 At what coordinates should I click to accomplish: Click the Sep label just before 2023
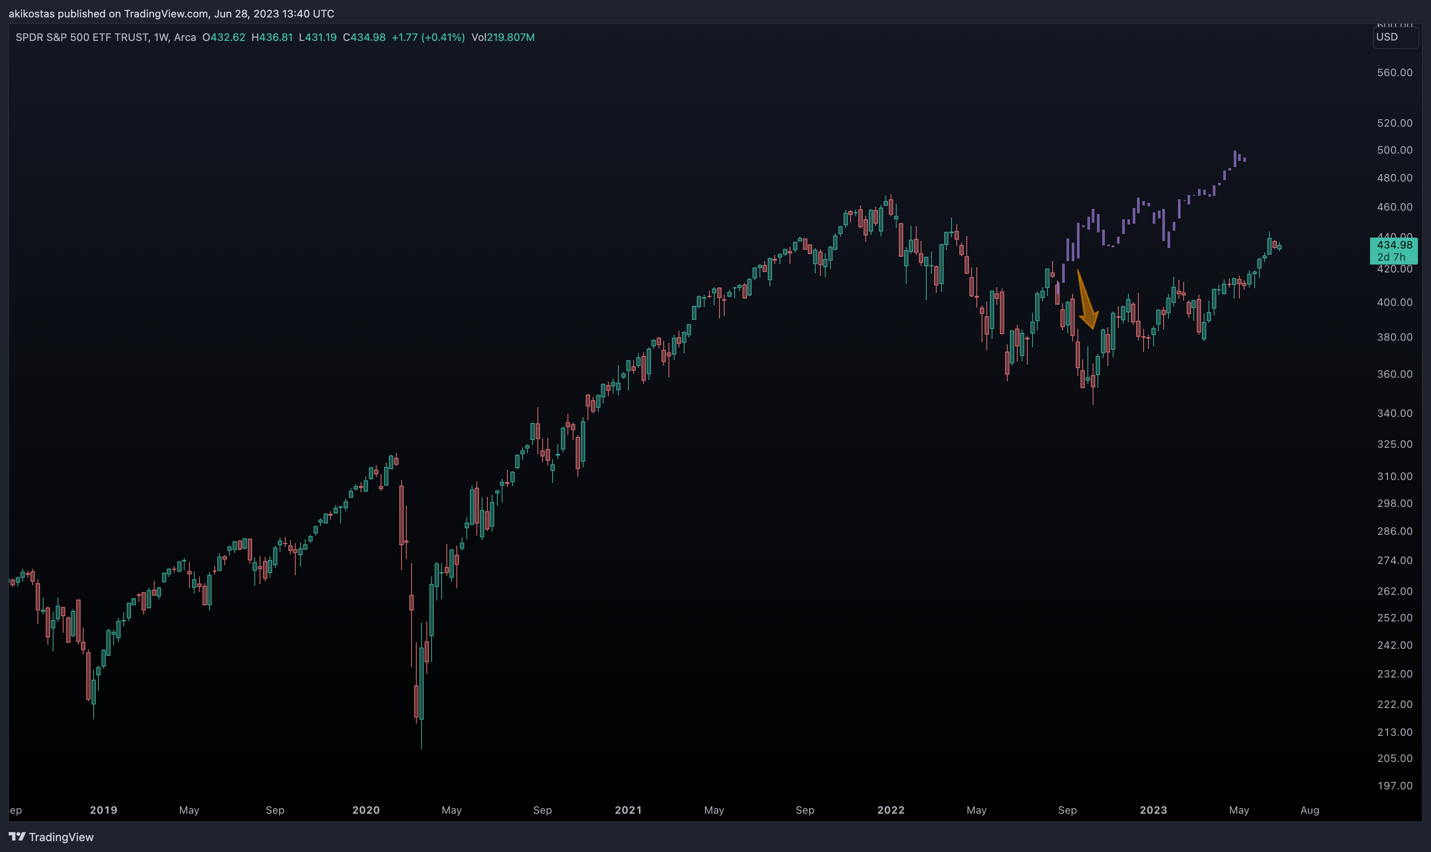(x=1067, y=810)
